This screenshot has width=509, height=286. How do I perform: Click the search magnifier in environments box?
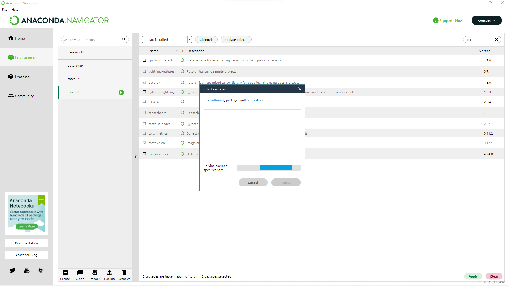click(x=124, y=39)
